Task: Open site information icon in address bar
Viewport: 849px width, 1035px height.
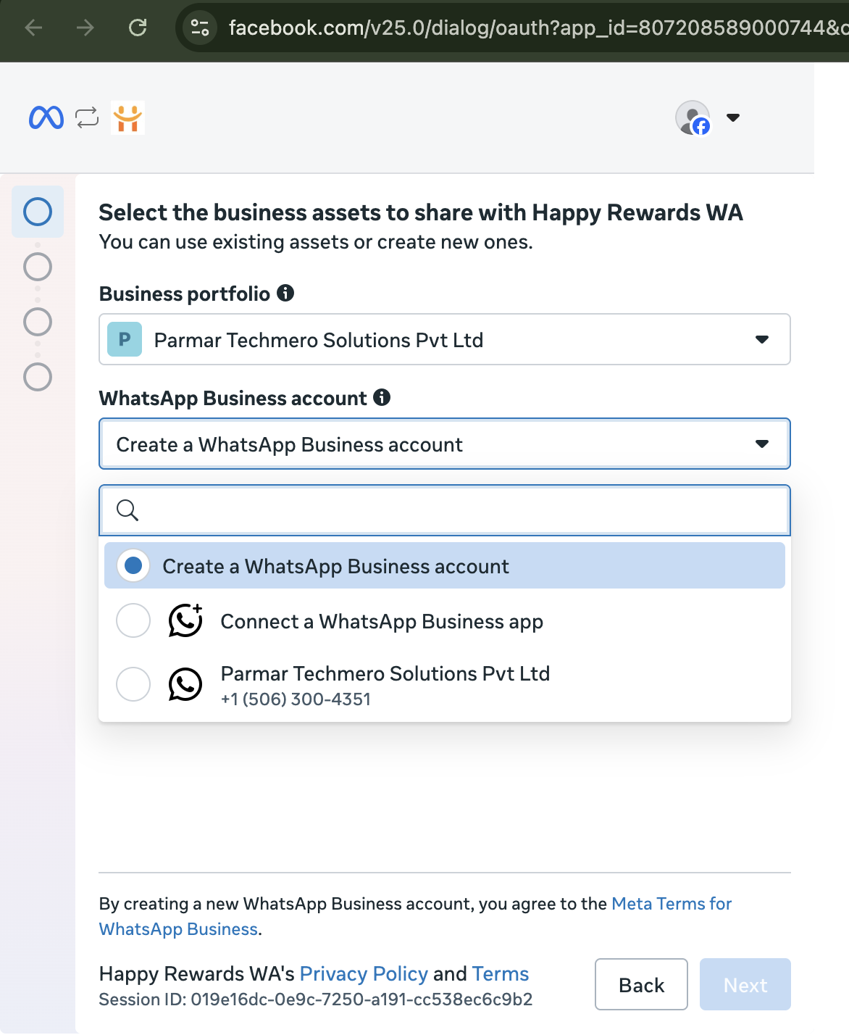Action: [199, 28]
